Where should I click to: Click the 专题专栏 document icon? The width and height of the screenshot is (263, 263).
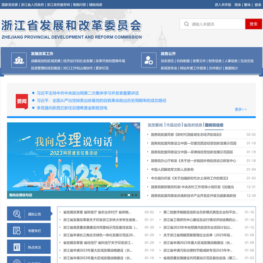(18, 231)
